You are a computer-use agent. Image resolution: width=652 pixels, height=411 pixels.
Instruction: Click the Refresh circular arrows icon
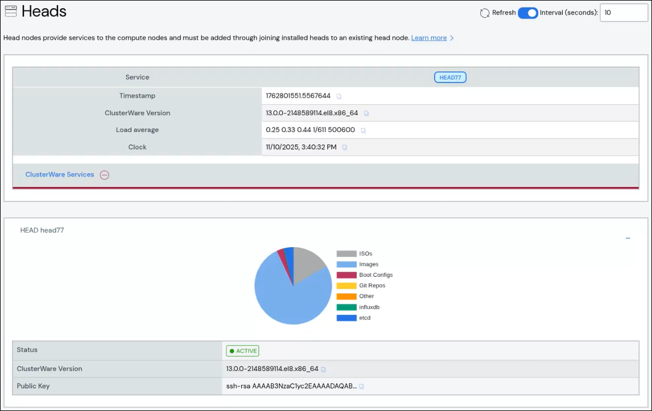485,13
